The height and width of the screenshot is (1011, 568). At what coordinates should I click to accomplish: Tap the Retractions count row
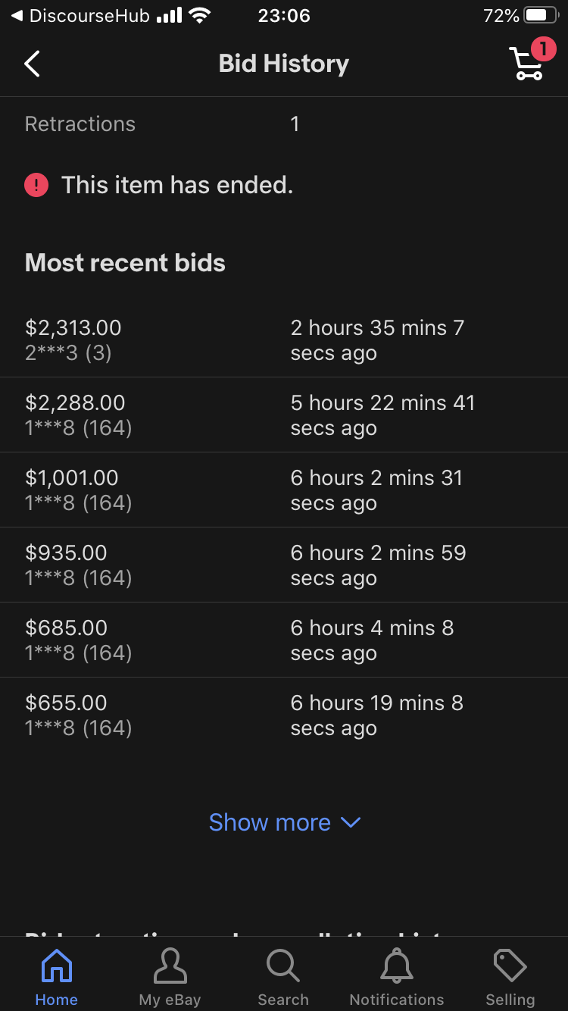pos(284,124)
